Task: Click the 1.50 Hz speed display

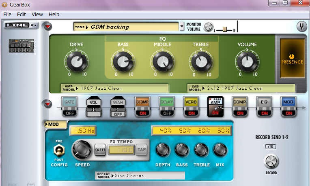Action: (83, 131)
